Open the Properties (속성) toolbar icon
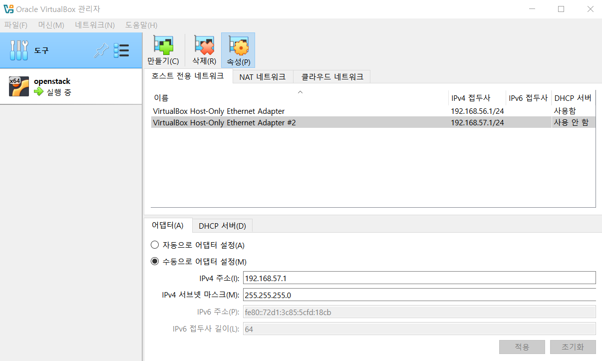 coord(238,45)
